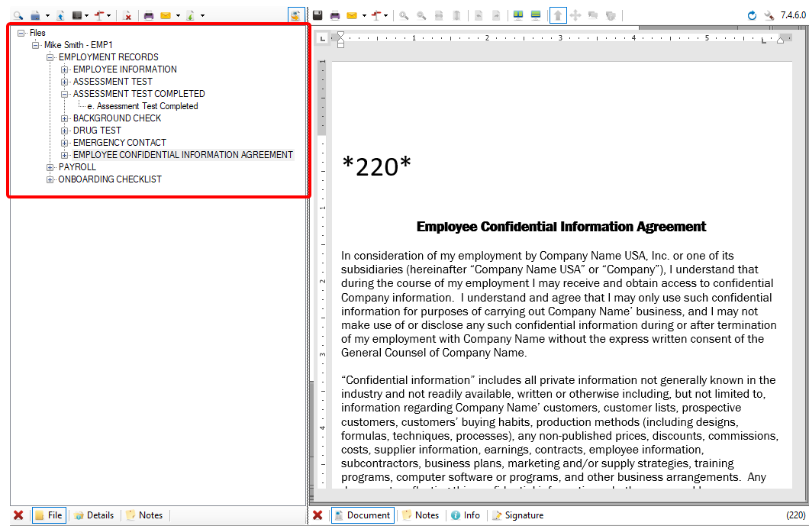Click the right indent marker on the ruler

click(781, 40)
